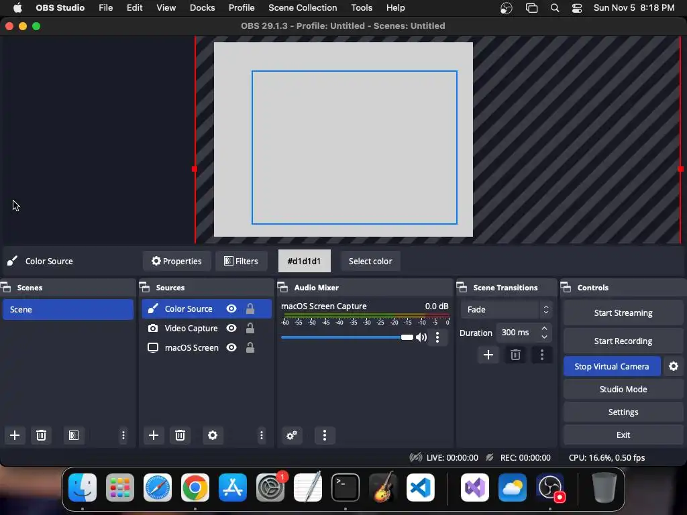Remove selected scene with trash icon
687x515 pixels.
[41, 435]
